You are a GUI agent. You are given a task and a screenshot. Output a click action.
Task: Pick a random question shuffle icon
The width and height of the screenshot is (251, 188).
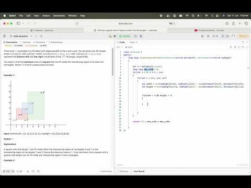[41, 36]
